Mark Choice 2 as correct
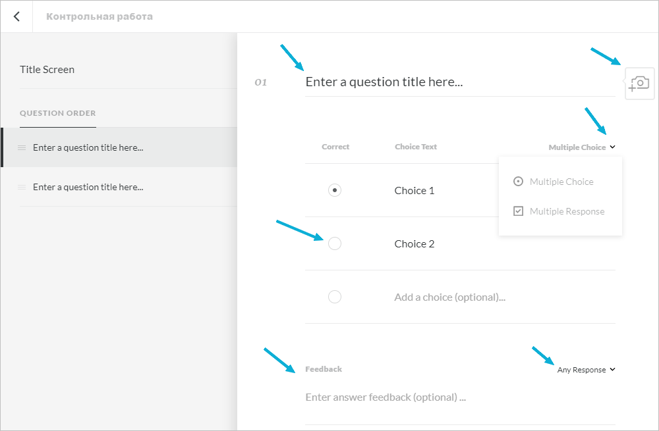 335,243
